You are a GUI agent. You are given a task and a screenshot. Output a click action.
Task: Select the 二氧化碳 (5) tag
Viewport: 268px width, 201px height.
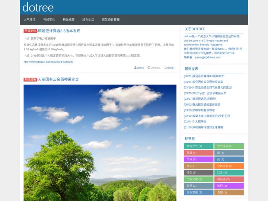(x=199, y=179)
